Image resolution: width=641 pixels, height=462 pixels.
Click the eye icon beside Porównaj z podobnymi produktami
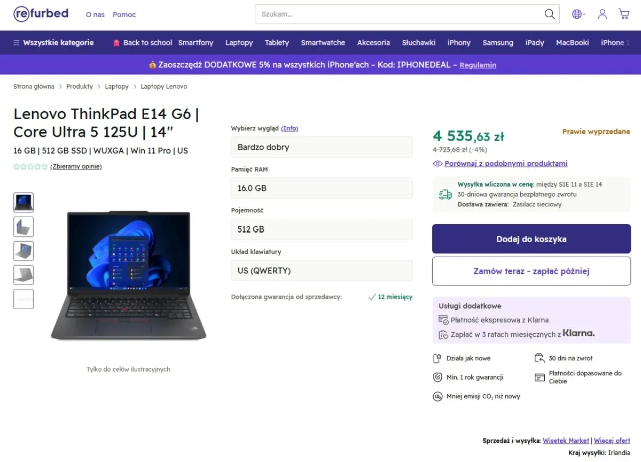tap(437, 164)
